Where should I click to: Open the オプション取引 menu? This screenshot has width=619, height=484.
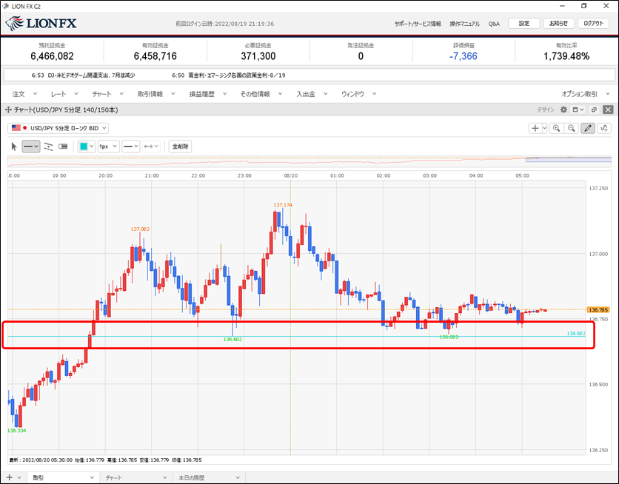tap(586, 94)
